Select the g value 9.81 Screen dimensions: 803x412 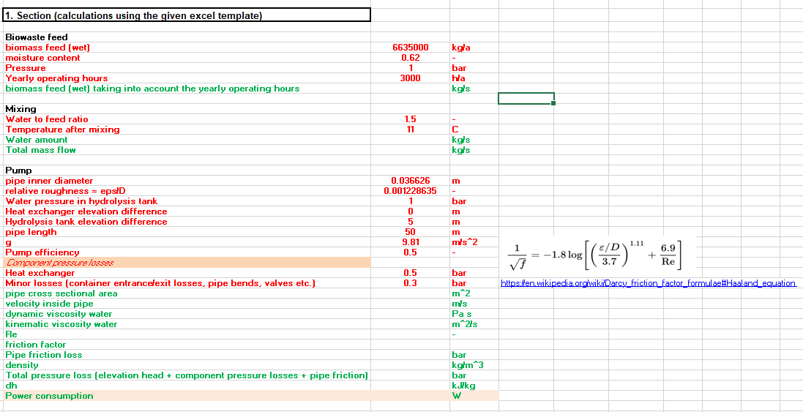(x=410, y=242)
